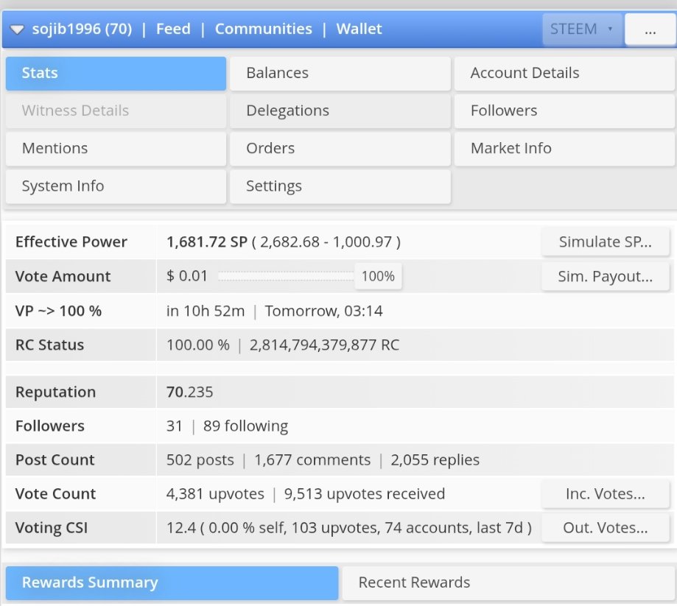Click the Vote Count row label
Screen dimensions: 677x606
click(55, 494)
